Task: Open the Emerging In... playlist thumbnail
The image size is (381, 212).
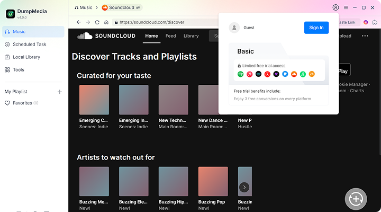Action: pos(134,100)
